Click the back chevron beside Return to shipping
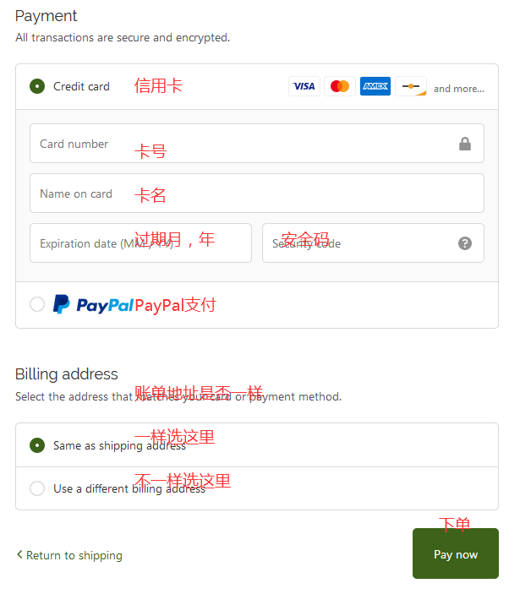Image resolution: width=520 pixels, height=605 pixels. coord(19,554)
